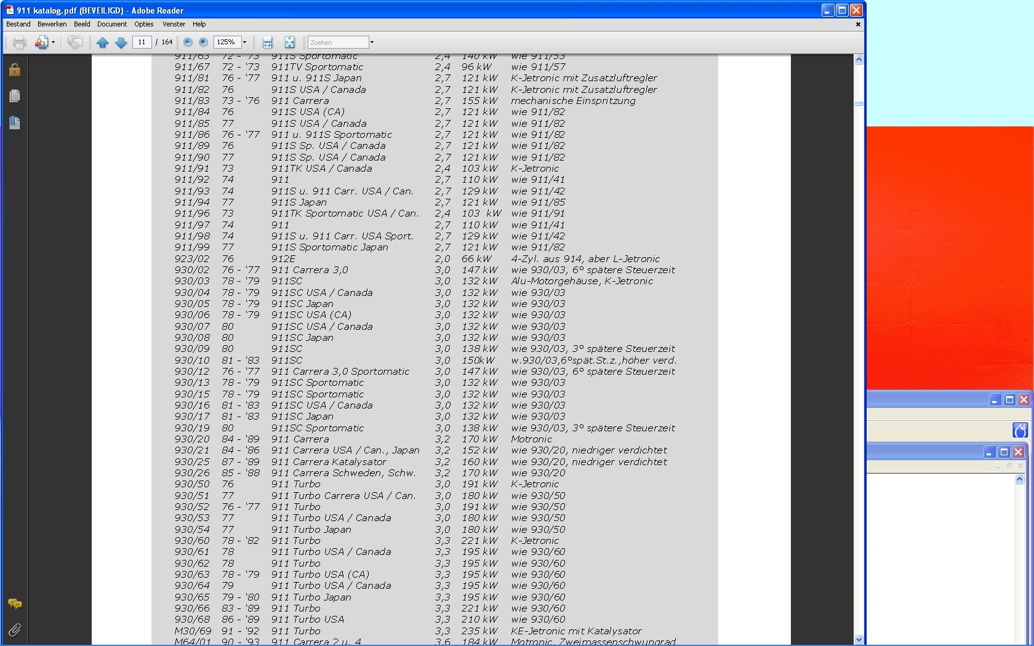
Task: Open the Bookmarks panel in the sidebar
Action: 15,122
